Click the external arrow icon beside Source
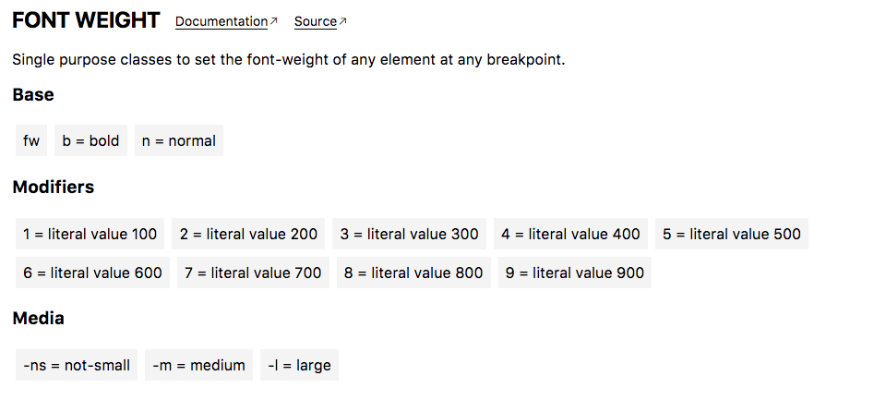This screenshot has height=412, width=874. tap(342, 21)
